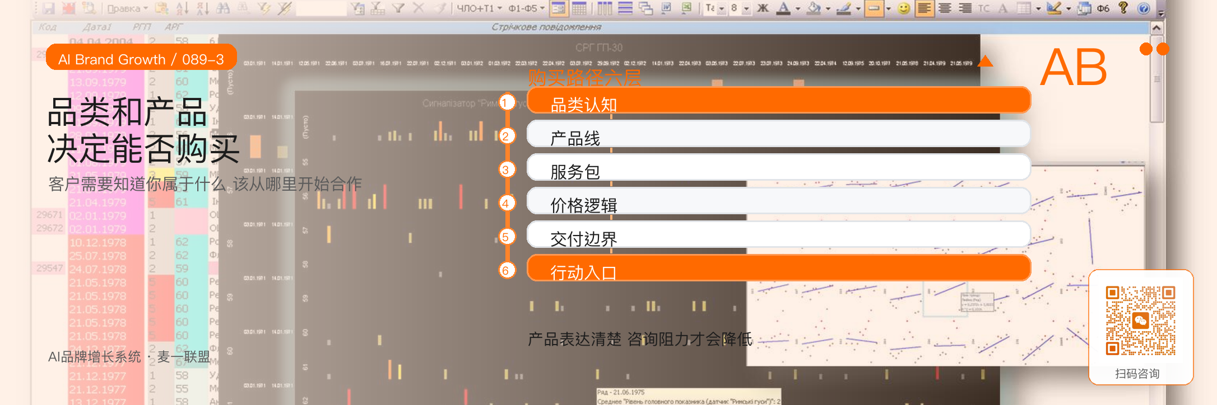Toggle the align right button
This screenshot has width=1217, height=405.
point(965,8)
